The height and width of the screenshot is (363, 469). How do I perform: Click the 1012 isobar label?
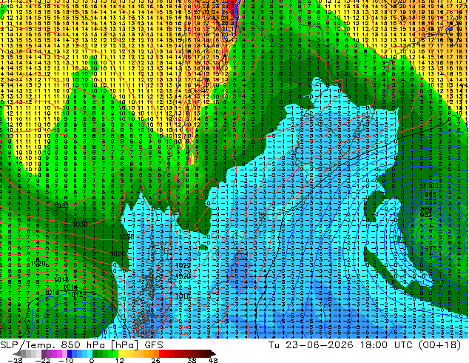[75, 295]
